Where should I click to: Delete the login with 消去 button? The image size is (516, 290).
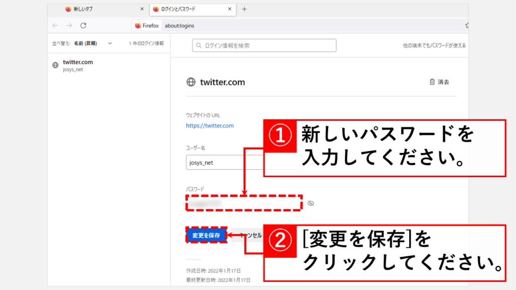tap(439, 82)
